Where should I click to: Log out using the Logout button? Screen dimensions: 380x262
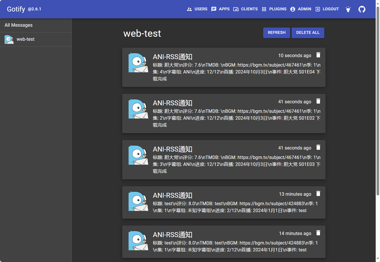pyautogui.click(x=327, y=9)
